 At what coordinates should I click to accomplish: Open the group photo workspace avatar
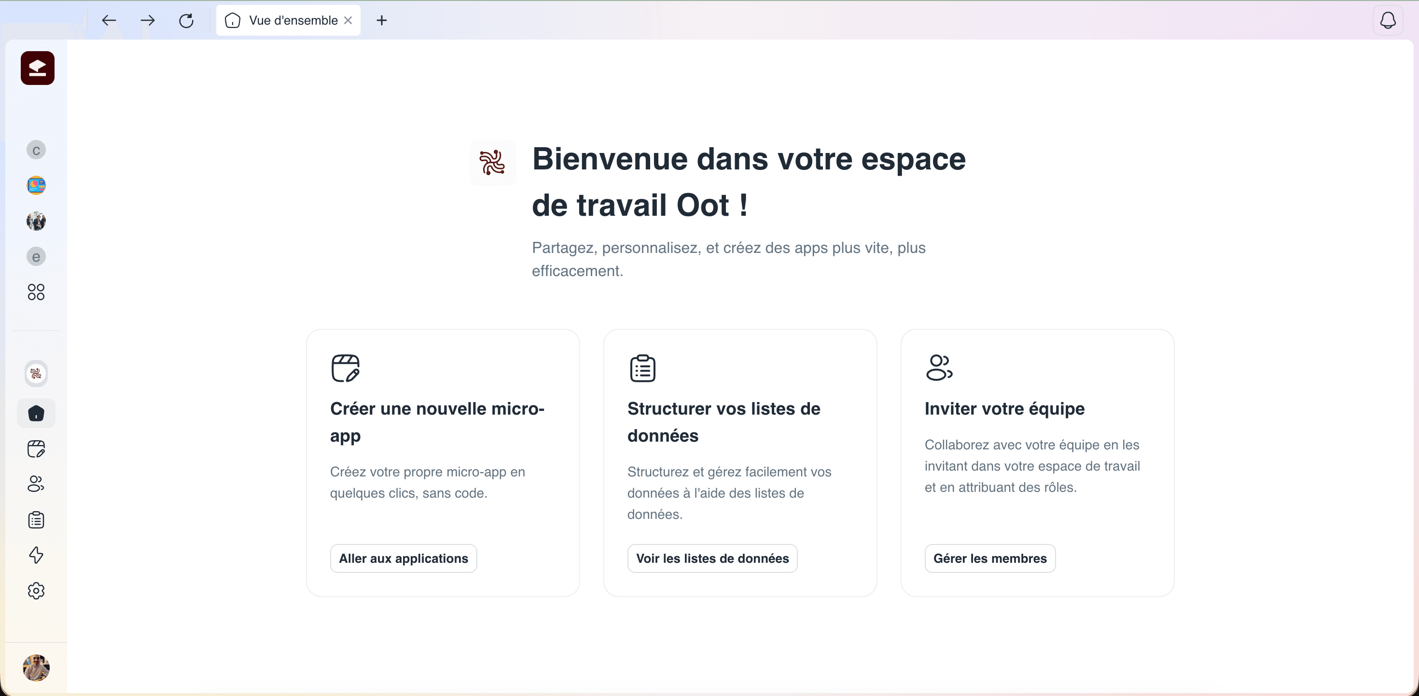[x=36, y=221]
